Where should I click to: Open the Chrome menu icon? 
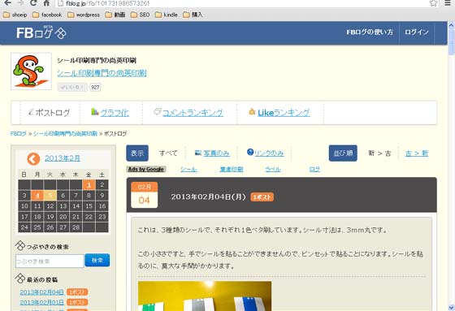[x=448, y=3]
